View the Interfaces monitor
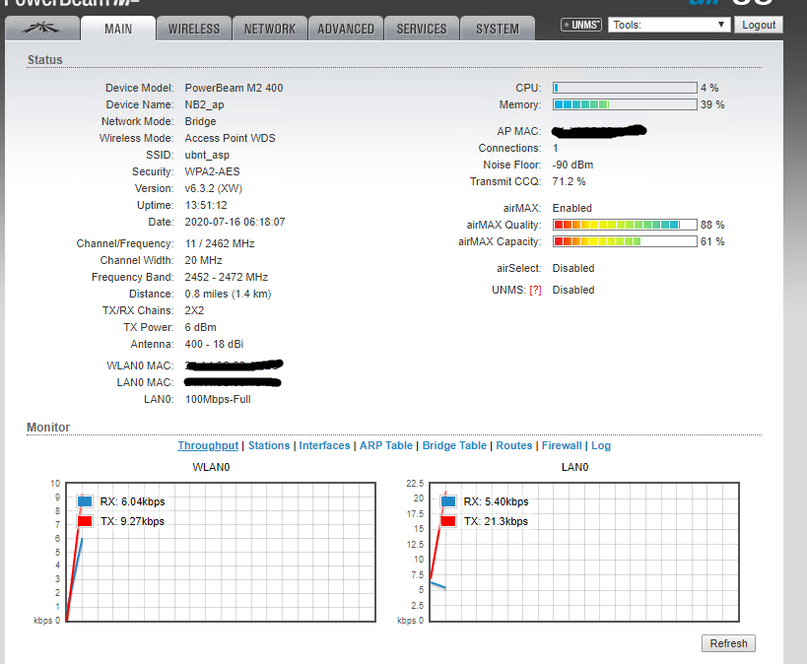The width and height of the screenshot is (807, 664). 324,445
